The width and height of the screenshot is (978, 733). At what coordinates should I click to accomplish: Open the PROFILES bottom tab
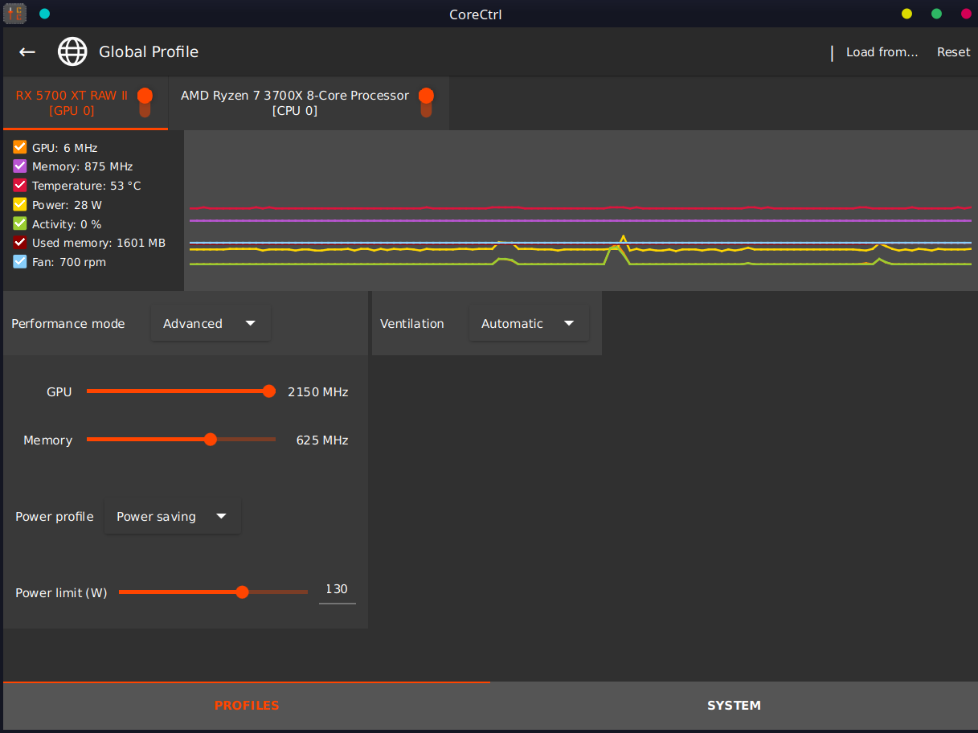[247, 706]
